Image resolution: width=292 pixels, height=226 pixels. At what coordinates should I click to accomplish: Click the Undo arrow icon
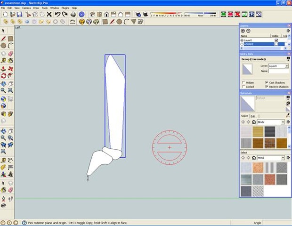pyautogui.click(x=57, y=15)
